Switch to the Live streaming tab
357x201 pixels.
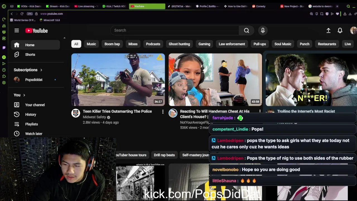pyautogui.click(x=86, y=6)
